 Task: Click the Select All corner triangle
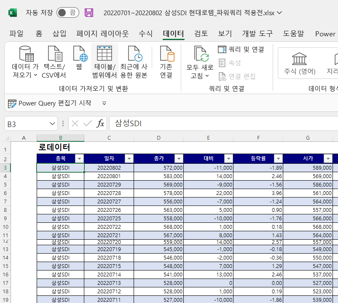tap(7, 138)
